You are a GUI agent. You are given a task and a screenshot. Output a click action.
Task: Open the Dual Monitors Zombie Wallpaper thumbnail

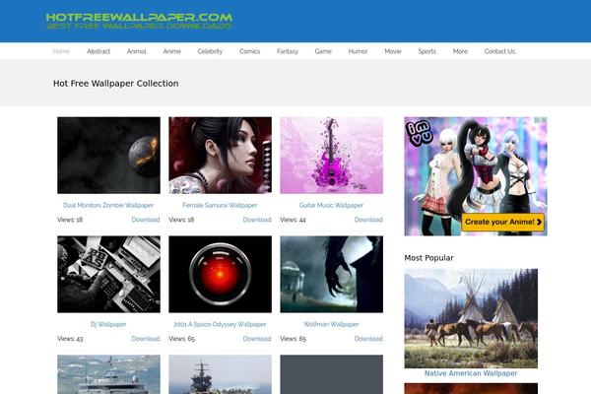108,156
